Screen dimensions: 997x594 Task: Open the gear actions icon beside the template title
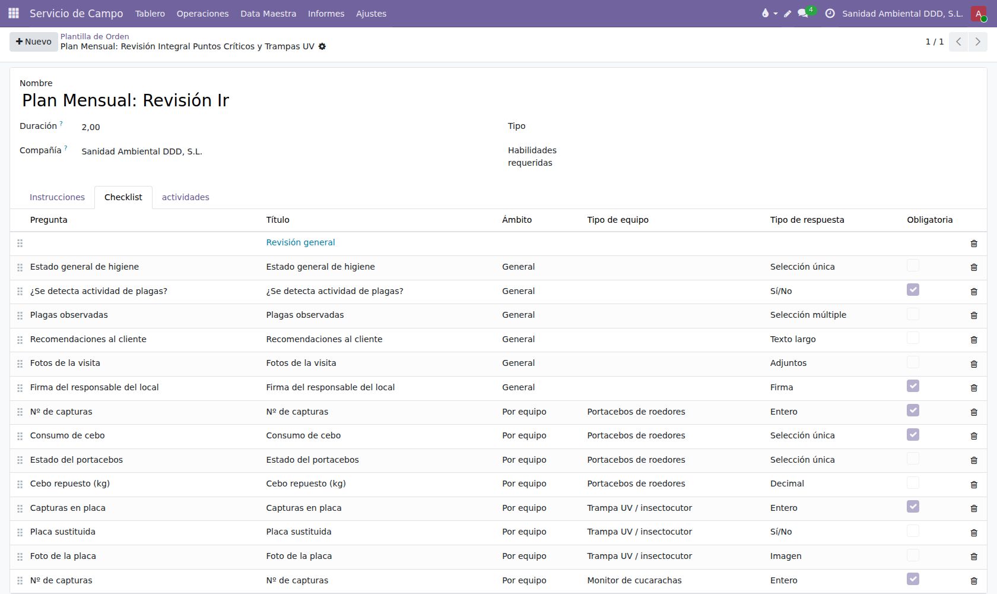(x=322, y=46)
